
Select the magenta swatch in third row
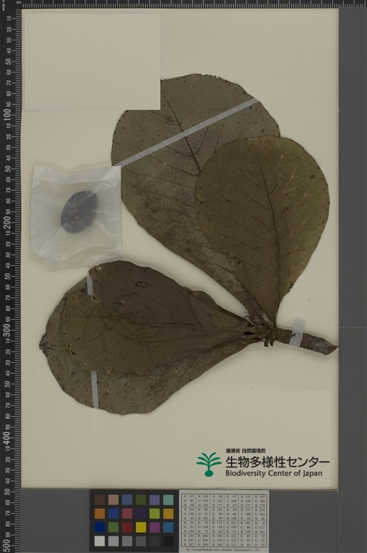click(154, 527)
